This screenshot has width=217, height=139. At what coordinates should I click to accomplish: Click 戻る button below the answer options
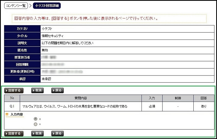click(58, 133)
